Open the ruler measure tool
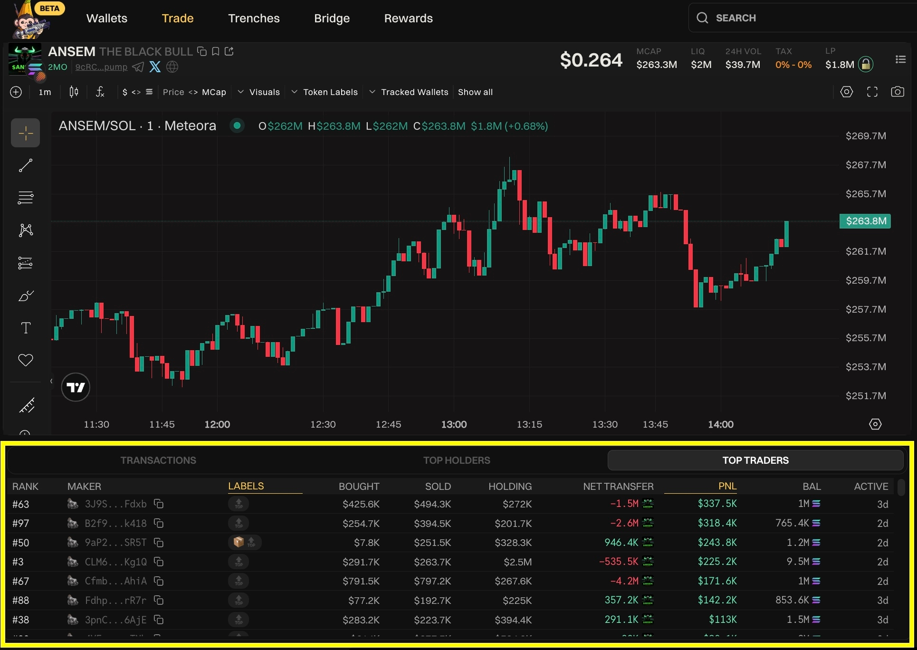 (x=26, y=405)
